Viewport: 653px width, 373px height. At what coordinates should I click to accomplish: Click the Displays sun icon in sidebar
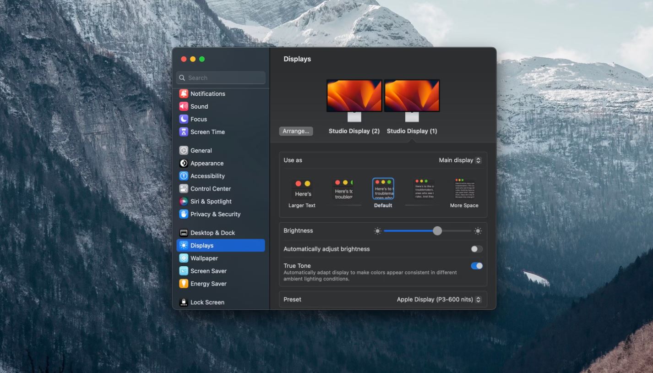184,246
